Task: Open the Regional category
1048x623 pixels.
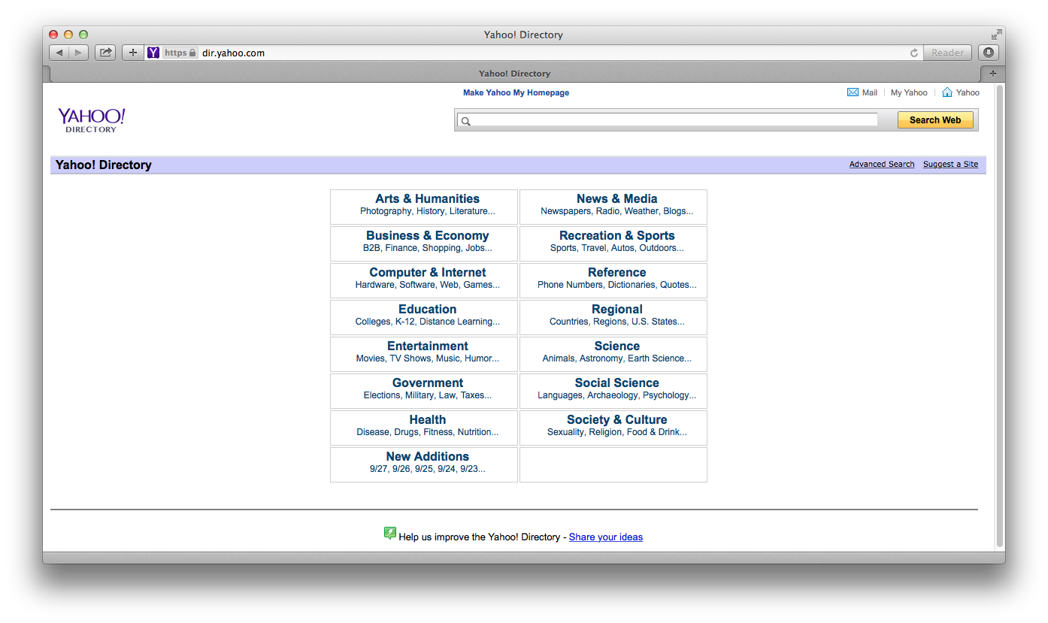Action: (x=616, y=309)
